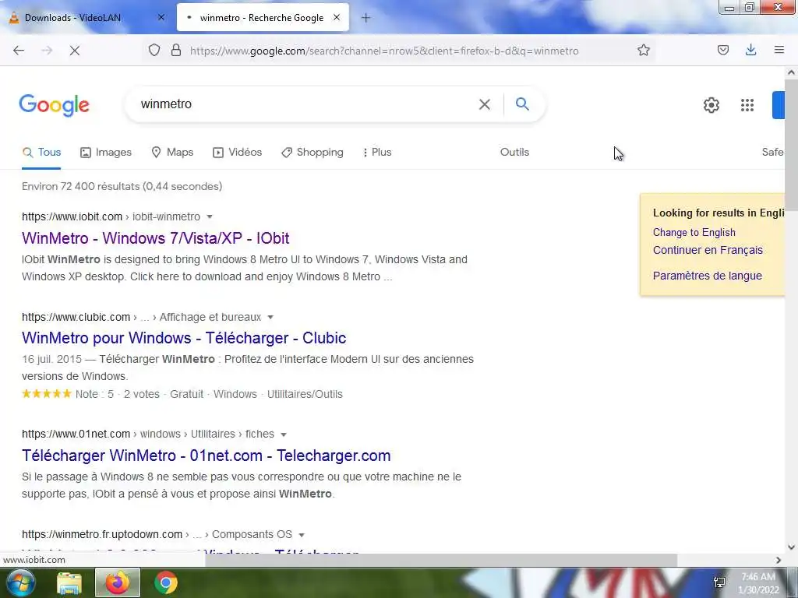Switch to the Images results tab
The width and height of the screenshot is (798, 598).
(106, 152)
